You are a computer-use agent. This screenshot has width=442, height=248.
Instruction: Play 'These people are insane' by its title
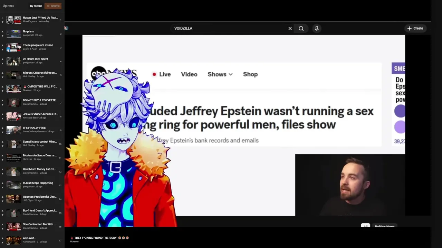38,45
